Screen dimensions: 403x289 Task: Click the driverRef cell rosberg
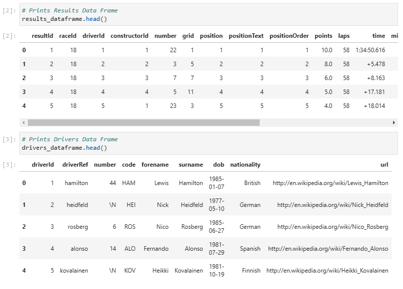[78, 227]
